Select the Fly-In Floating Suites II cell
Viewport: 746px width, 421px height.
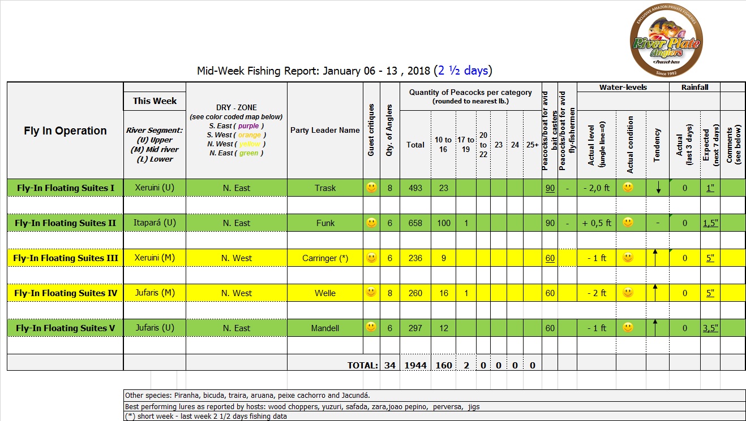(65, 223)
